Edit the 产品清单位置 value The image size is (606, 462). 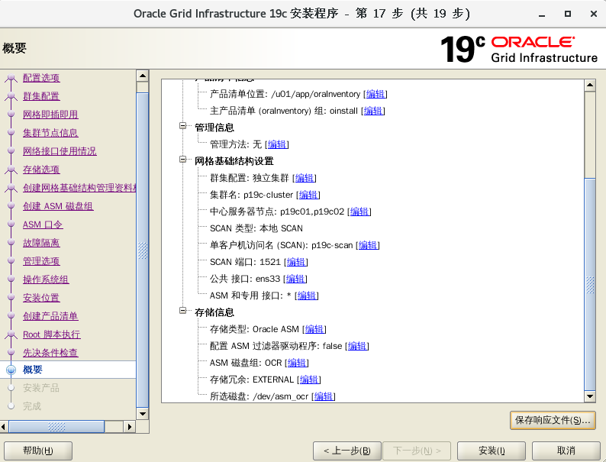coord(376,94)
